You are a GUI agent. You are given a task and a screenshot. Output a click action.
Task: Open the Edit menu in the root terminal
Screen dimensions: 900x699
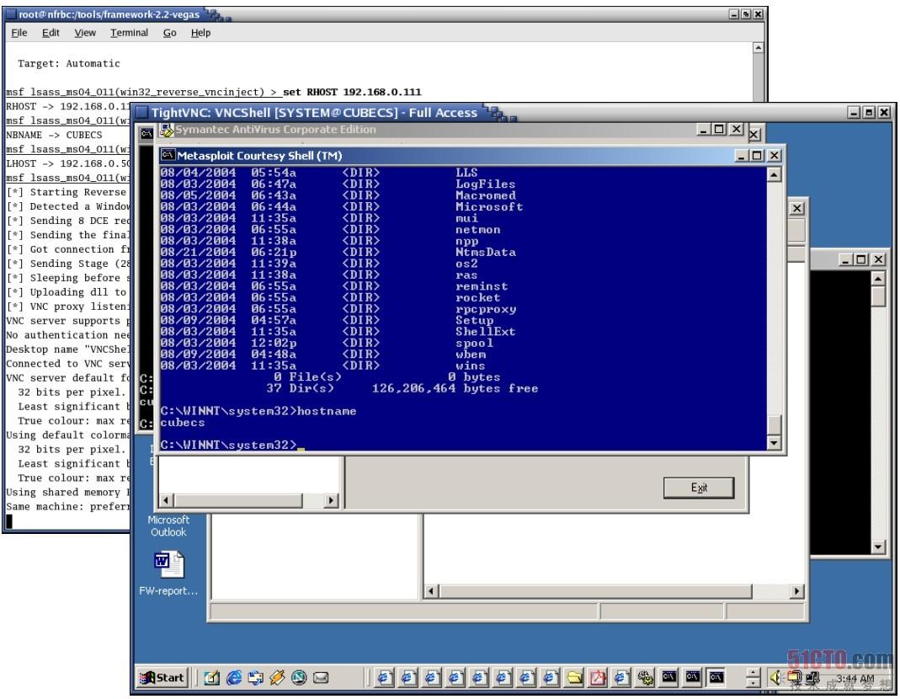51,33
